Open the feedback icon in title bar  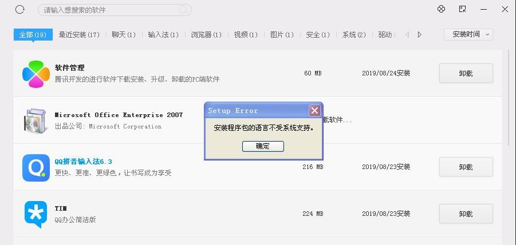click(x=462, y=9)
